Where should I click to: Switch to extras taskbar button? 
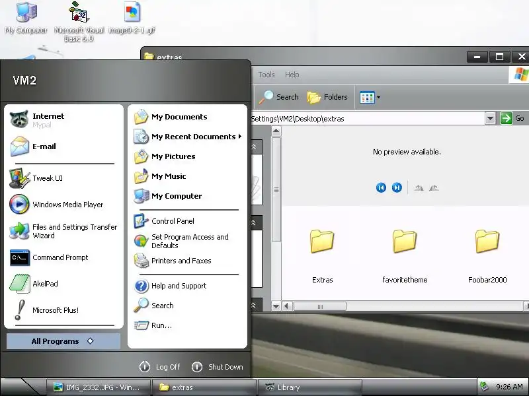coord(204,387)
